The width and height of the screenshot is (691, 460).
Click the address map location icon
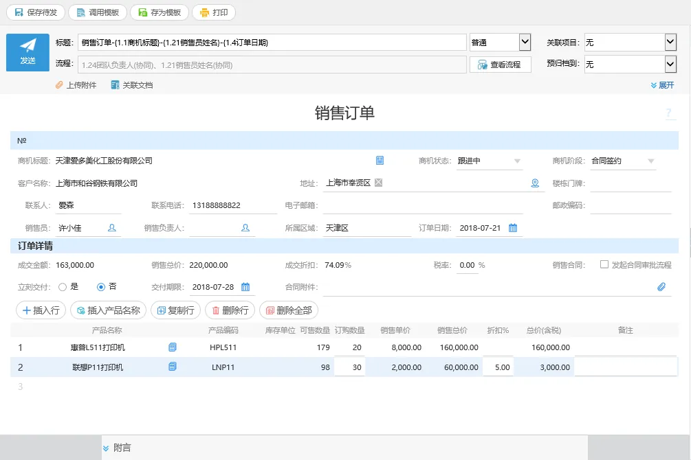(535, 183)
